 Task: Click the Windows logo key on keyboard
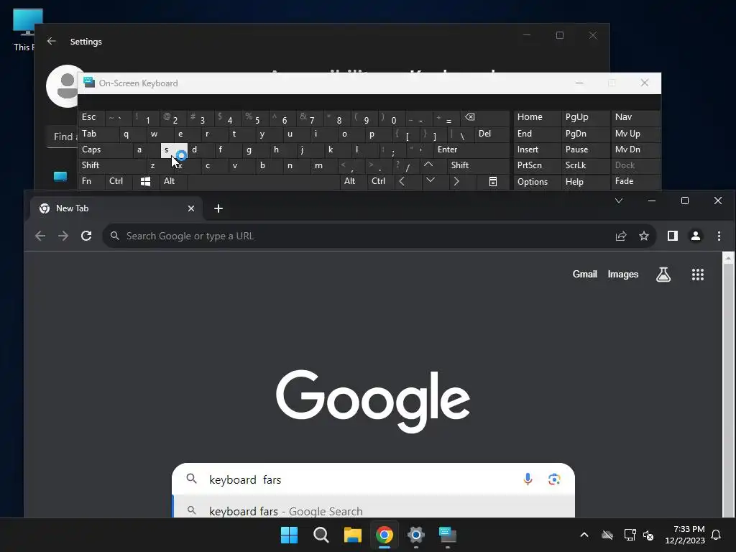[x=145, y=181]
